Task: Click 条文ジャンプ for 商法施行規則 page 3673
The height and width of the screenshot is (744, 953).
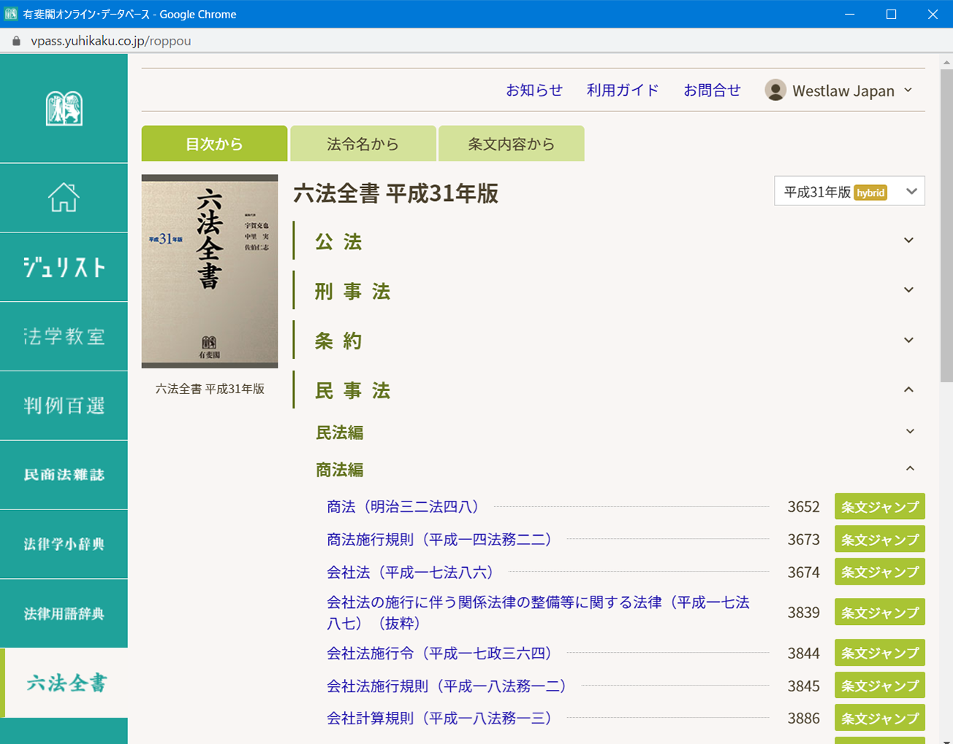Action: (880, 539)
